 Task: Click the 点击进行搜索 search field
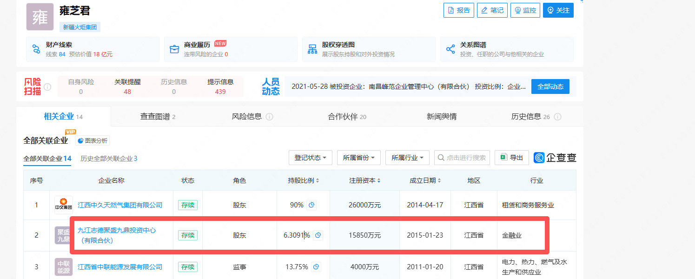[462, 158]
